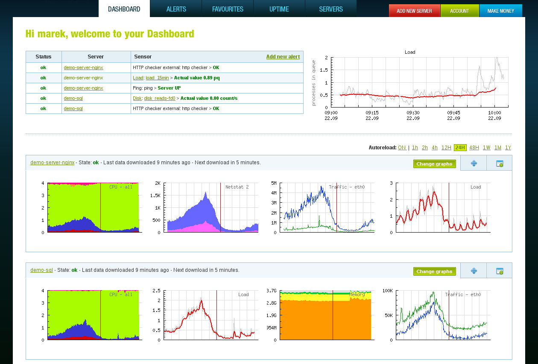
Task: Click the Add New Server button
Action: coord(414,11)
